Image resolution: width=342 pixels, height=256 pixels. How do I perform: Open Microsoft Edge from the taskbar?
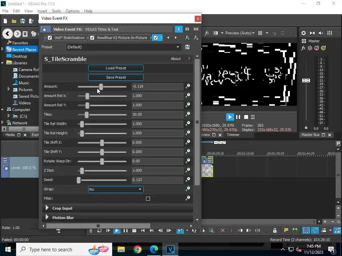[154, 249]
